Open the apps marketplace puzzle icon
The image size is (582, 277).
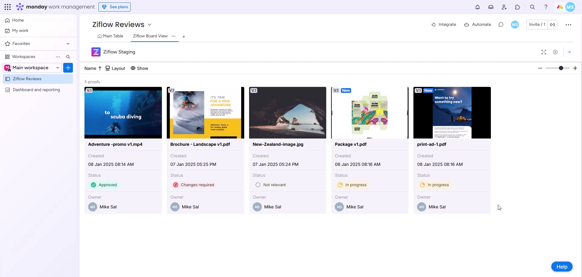(x=518, y=7)
